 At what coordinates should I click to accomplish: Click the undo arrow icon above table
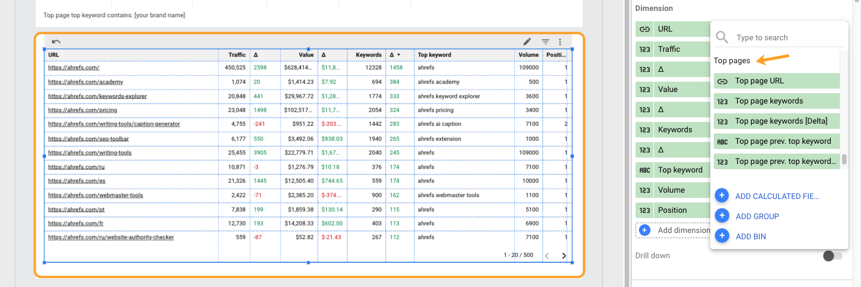coord(56,41)
